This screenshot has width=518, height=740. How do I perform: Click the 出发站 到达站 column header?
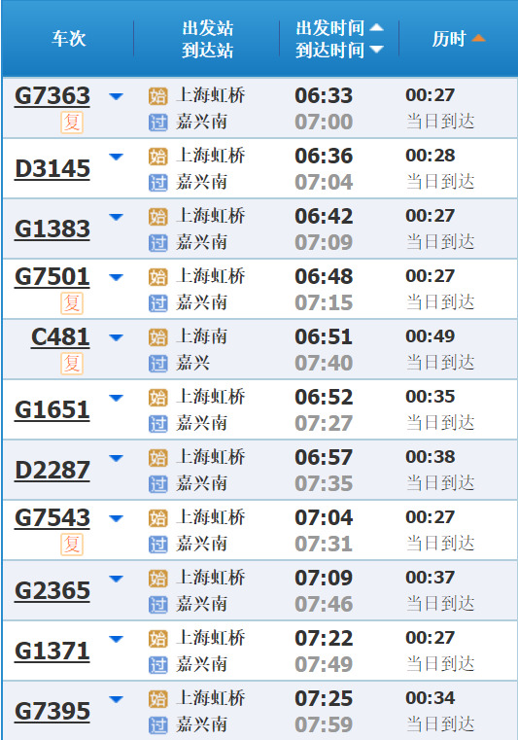pyautogui.click(x=208, y=39)
